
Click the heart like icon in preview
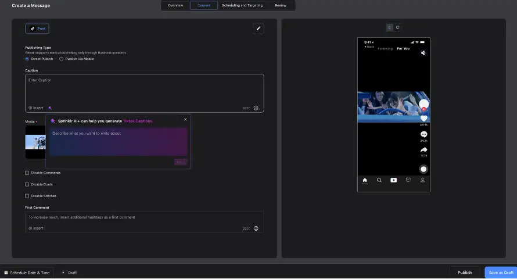[423, 119]
